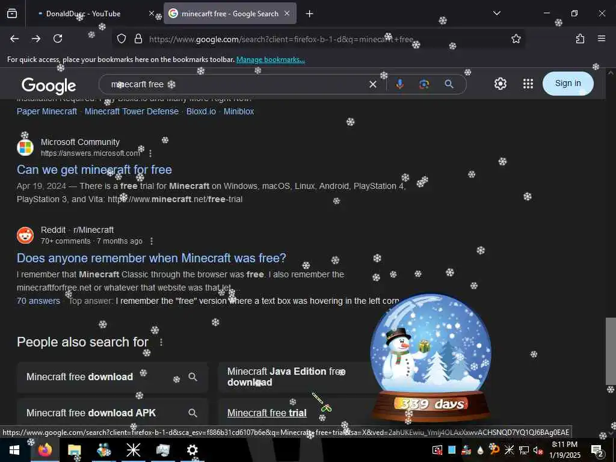Open network status tray icon
Viewport: 616px width, 462px height.
tap(524, 450)
